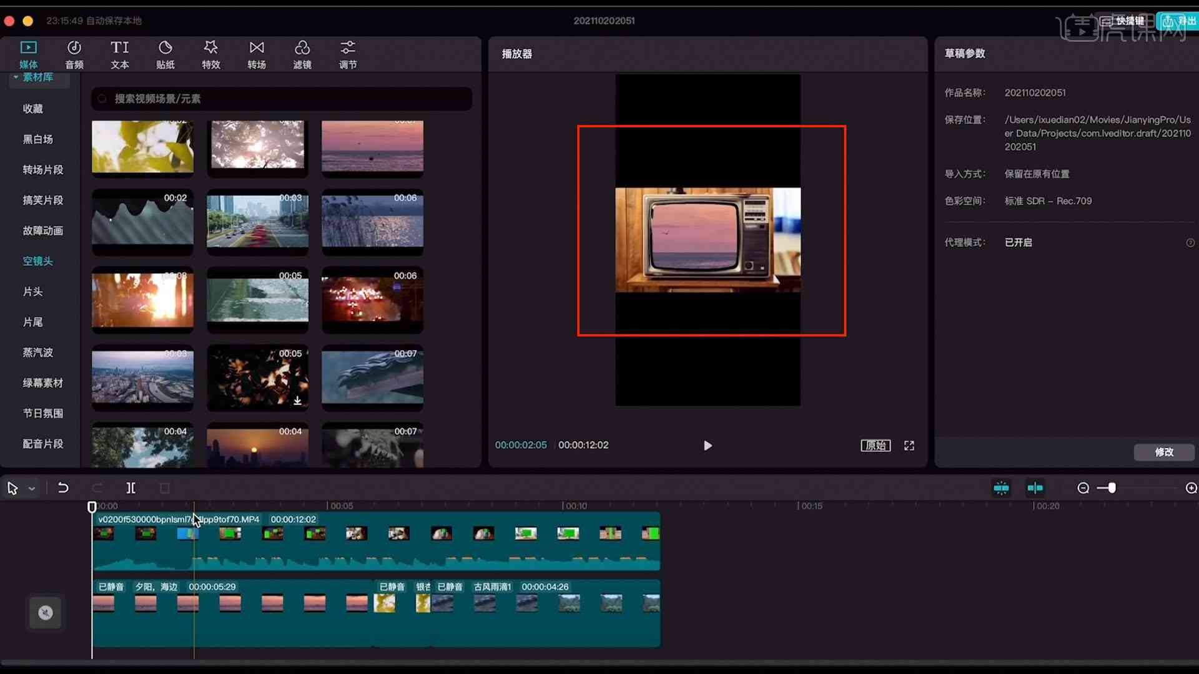
Task: Open the 滤镜 filters tab
Action: click(x=302, y=54)
